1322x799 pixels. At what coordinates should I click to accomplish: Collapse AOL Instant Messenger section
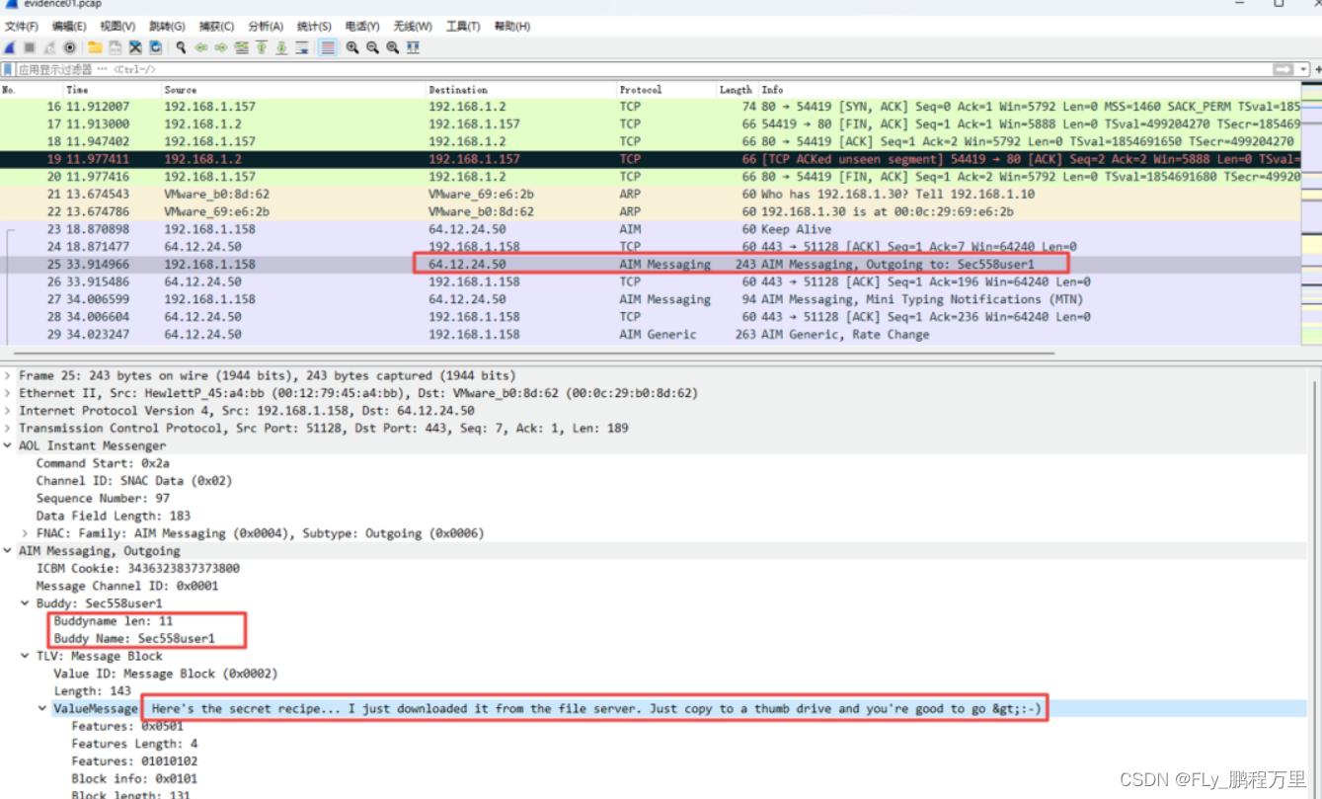(x=9, y=445)
